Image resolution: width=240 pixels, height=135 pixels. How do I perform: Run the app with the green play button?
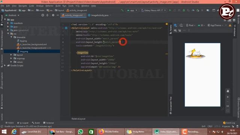coord(170,10)
